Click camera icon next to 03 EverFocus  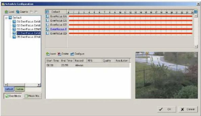[x=14, y=29]
